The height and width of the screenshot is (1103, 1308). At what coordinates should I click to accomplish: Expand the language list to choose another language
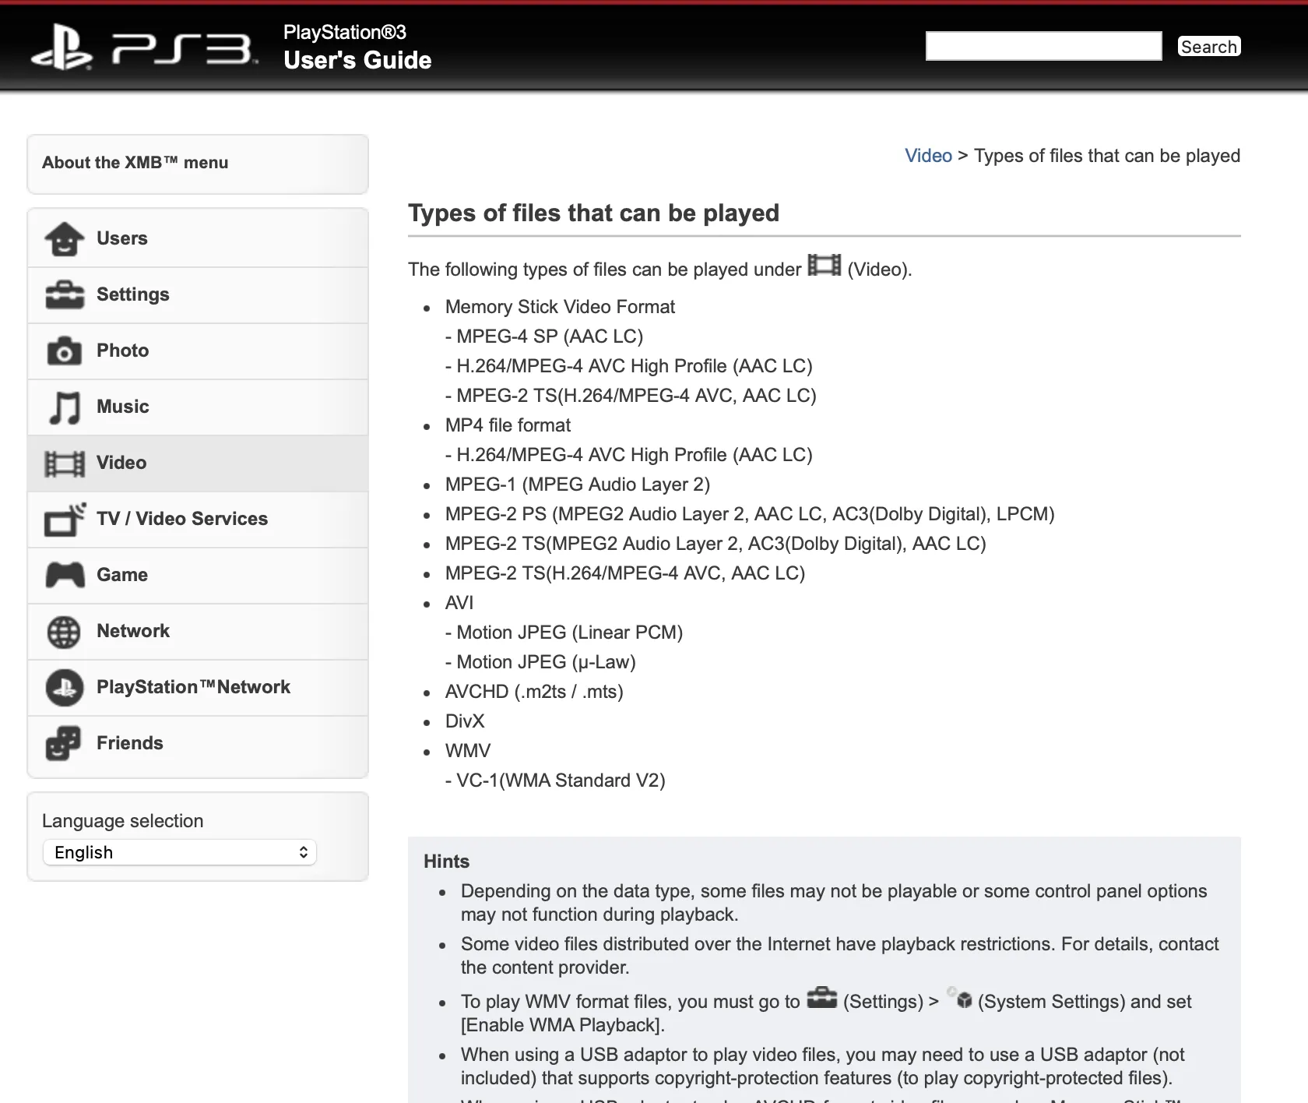click(x=302, y=852)
